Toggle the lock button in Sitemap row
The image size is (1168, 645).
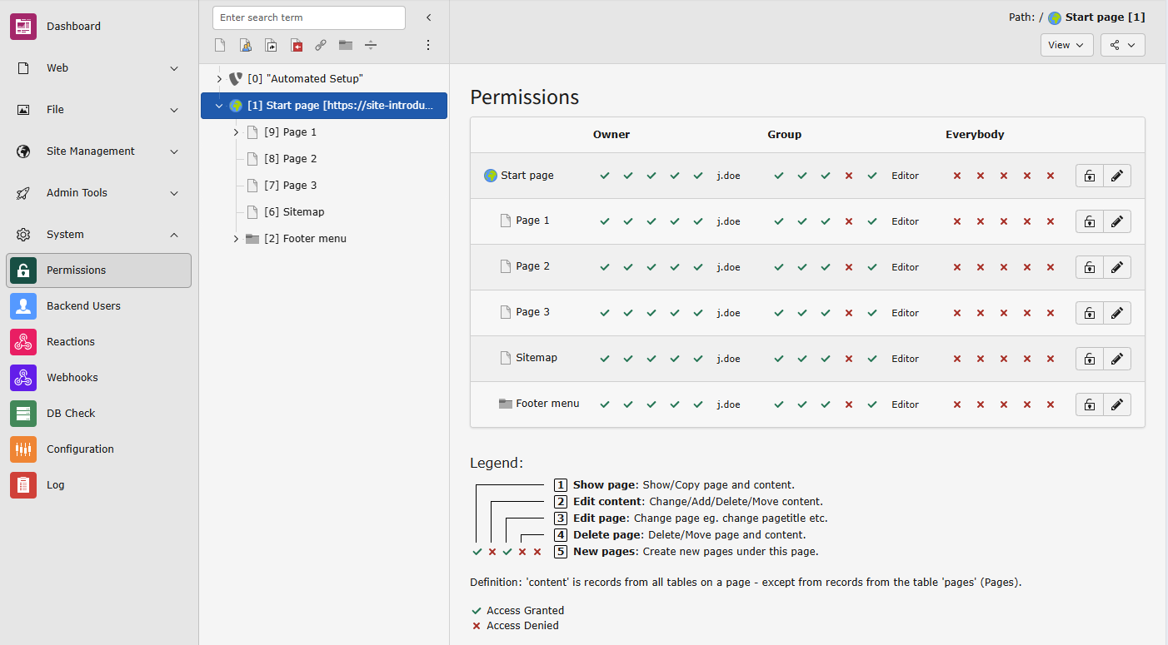point(1089,359)
